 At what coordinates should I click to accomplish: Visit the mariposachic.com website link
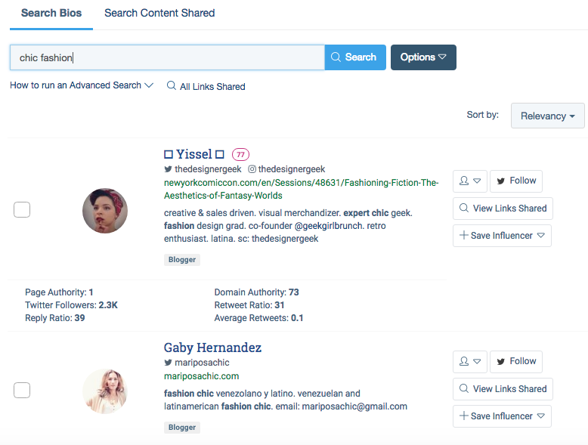click(201, 376)
